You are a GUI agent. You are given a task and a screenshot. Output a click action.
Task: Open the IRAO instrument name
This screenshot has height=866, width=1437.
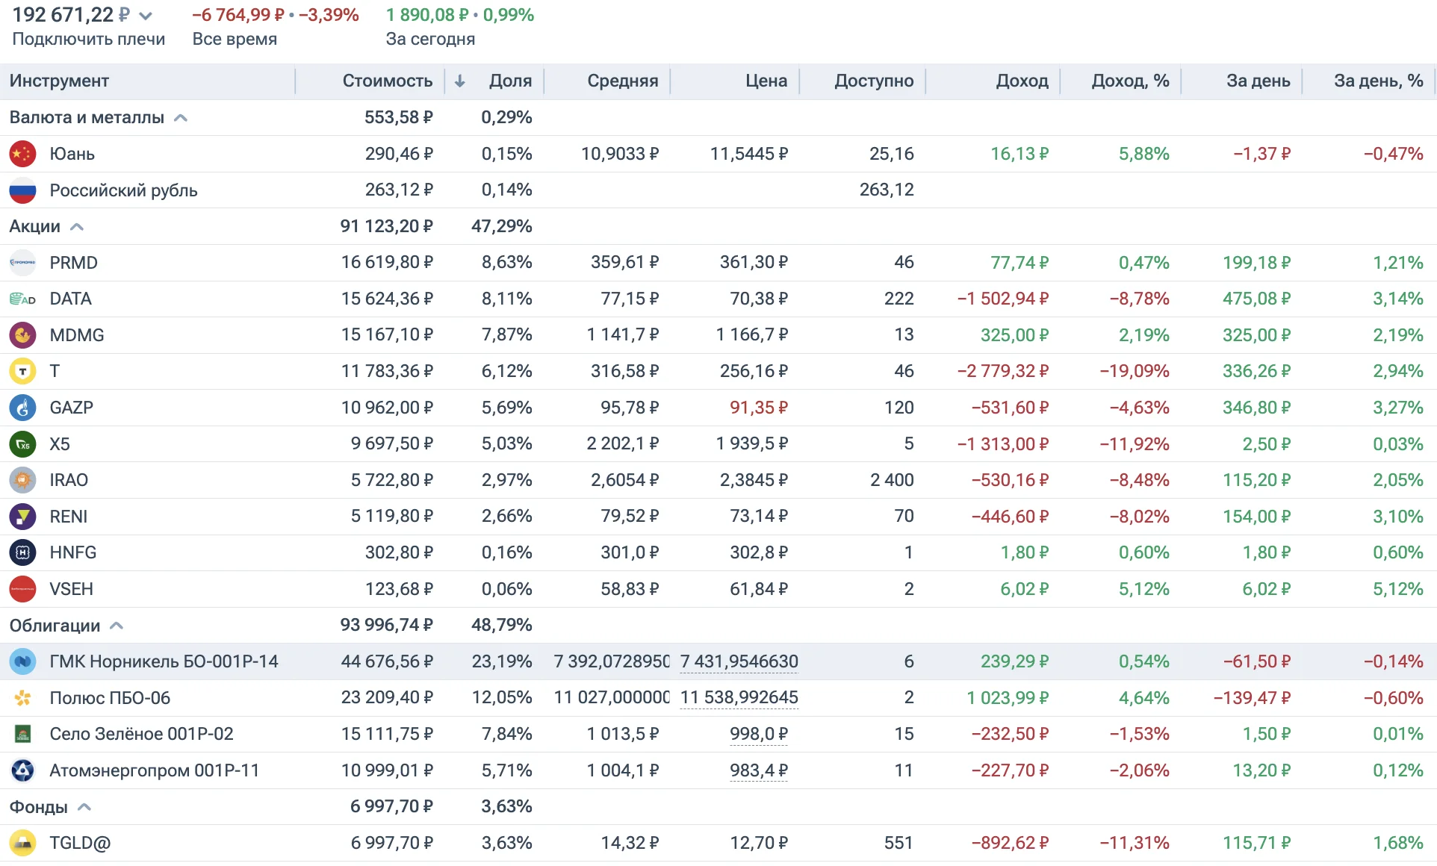69,480
